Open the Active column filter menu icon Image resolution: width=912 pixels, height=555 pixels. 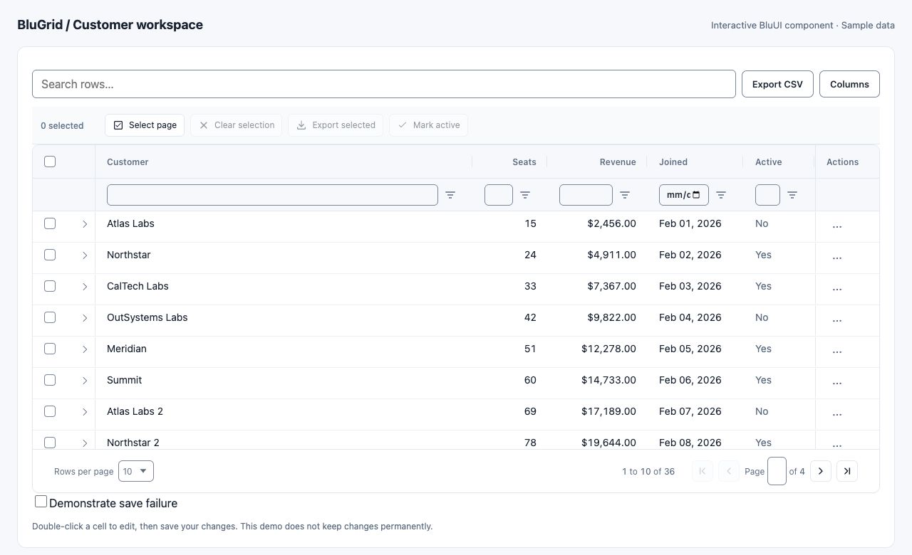pyautogui.click(x=792, y=195)
